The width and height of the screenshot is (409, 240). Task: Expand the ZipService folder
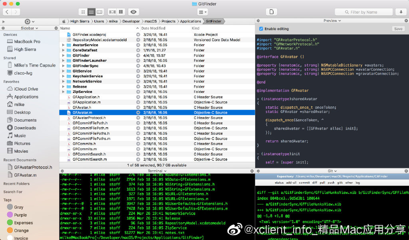63,92
